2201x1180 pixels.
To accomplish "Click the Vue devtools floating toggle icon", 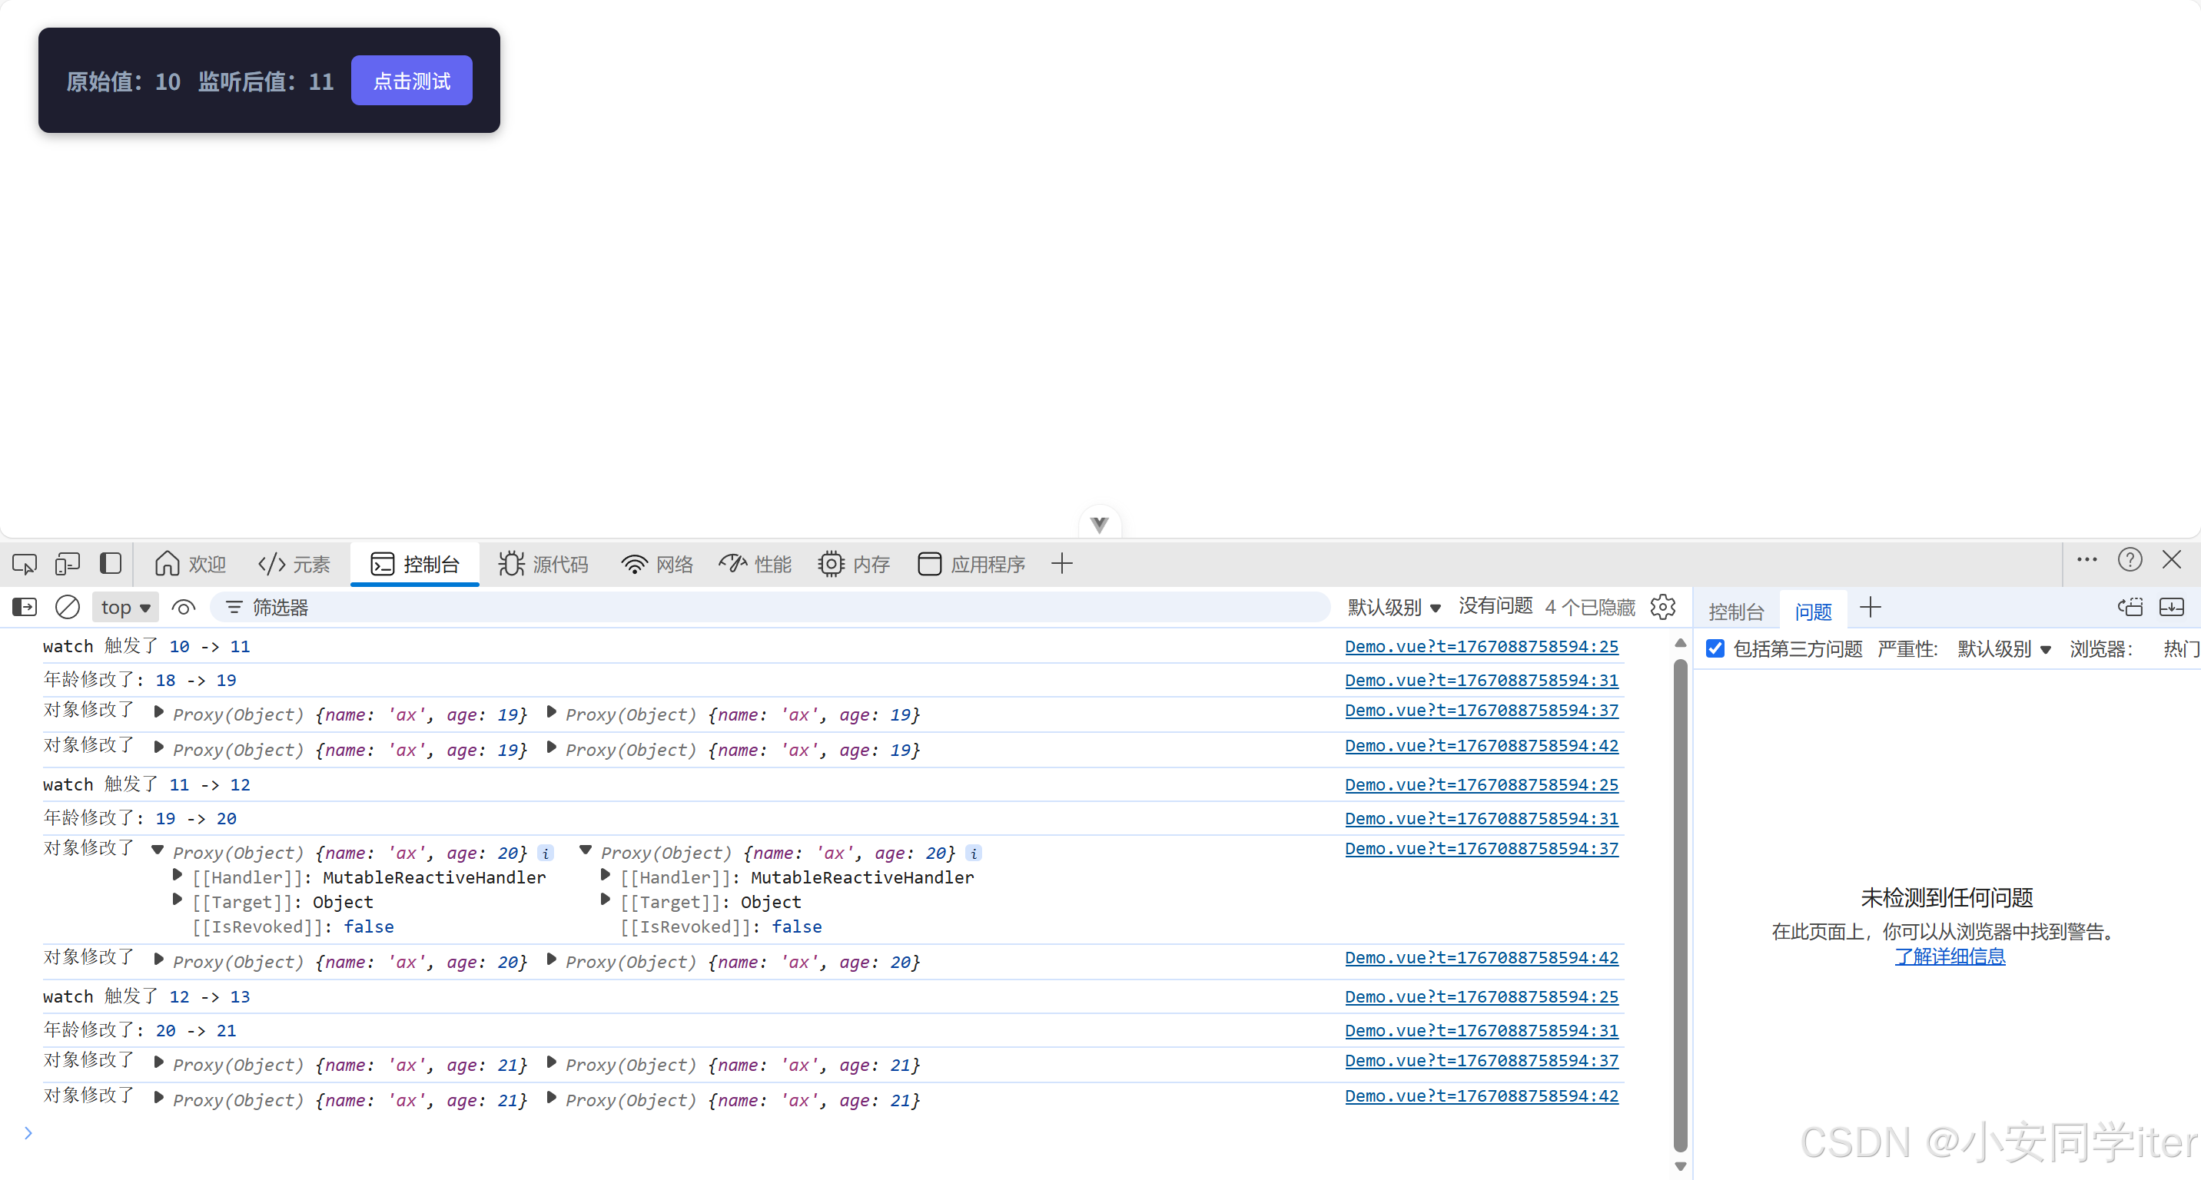I will click(x=1099, y=524).
